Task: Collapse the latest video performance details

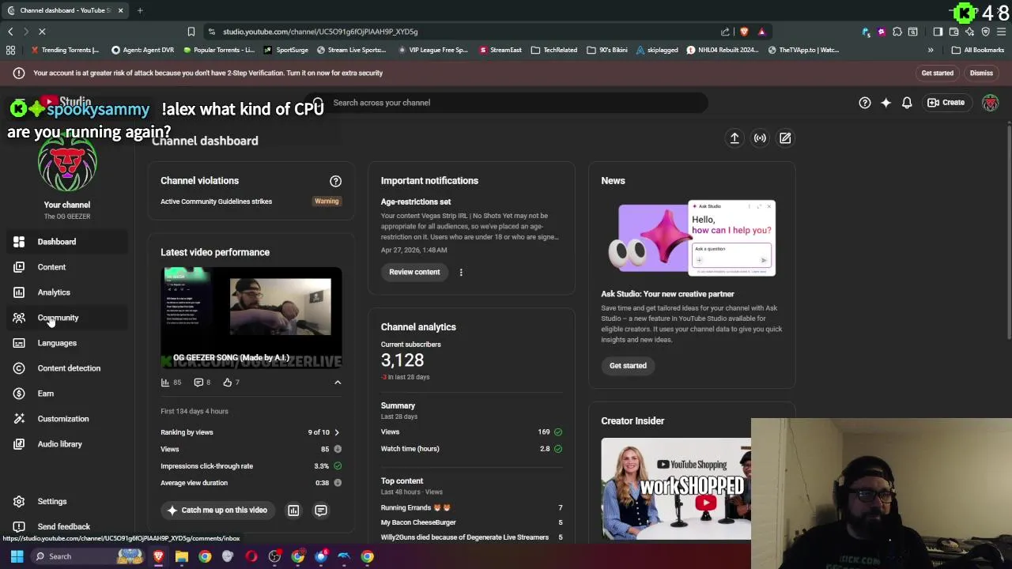Action: click(338, 382)
